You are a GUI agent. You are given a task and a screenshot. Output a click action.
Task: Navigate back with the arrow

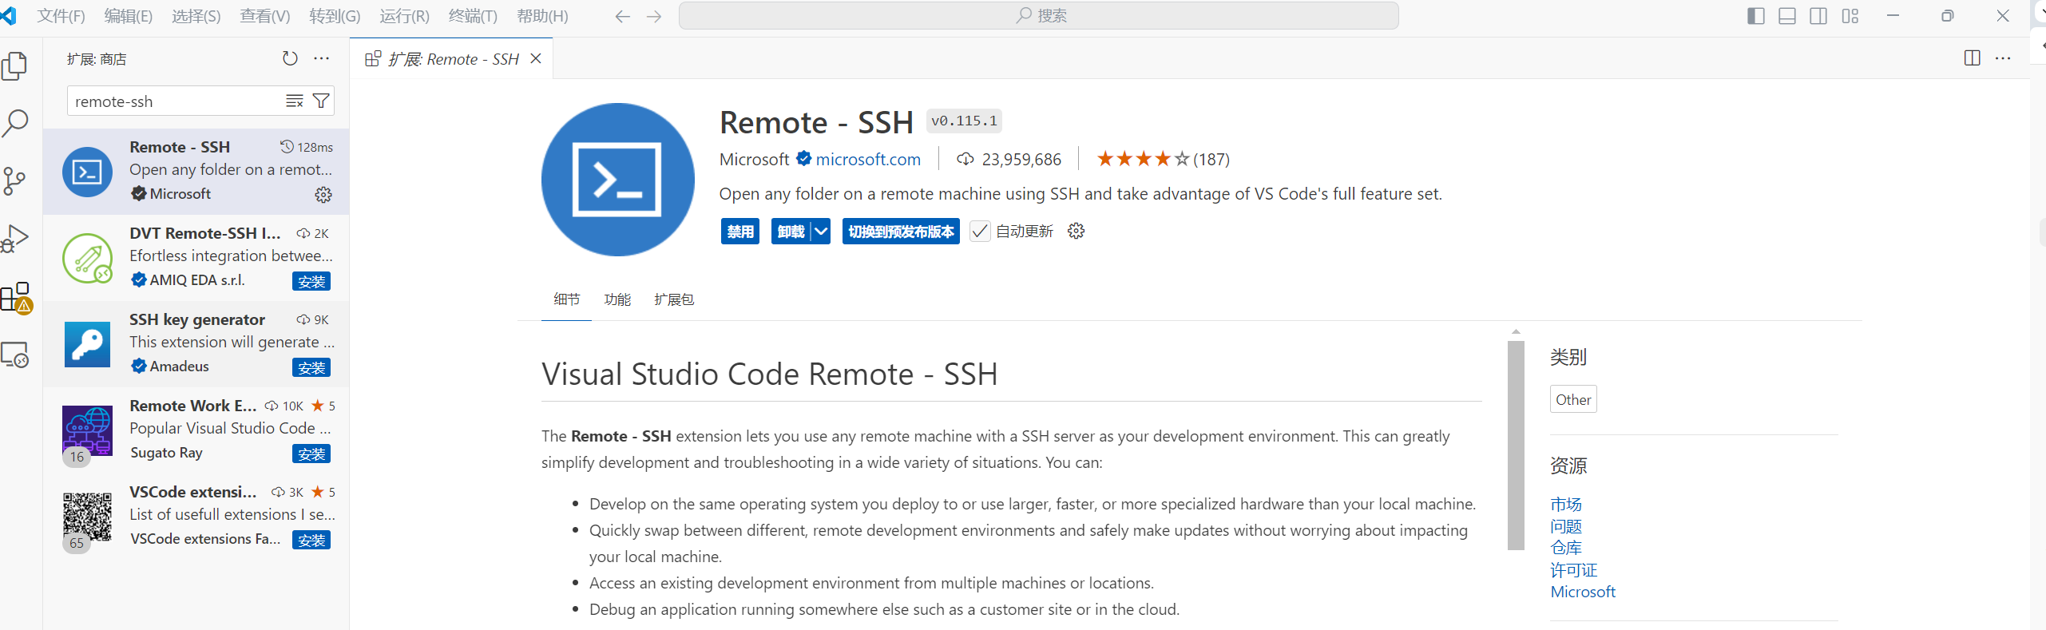[x=623, y=16]
